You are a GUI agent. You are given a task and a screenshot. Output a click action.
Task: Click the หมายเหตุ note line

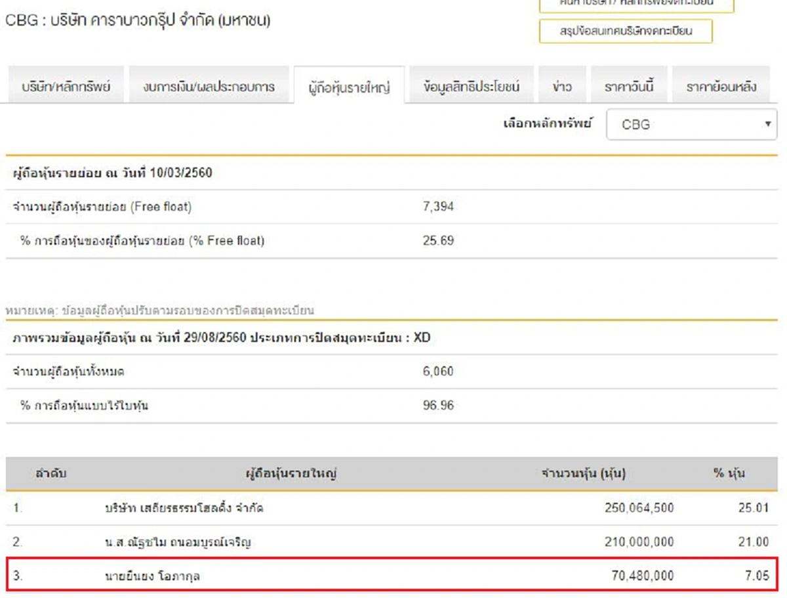160,310
